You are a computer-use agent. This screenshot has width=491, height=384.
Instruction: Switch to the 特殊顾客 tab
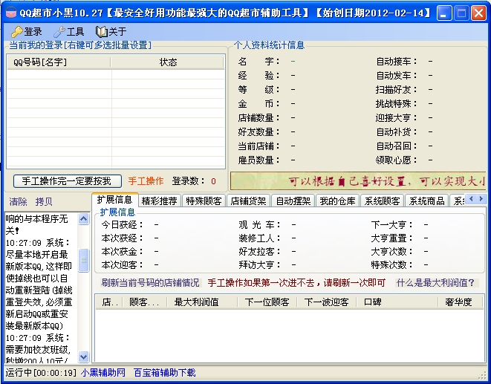point(204,201)
